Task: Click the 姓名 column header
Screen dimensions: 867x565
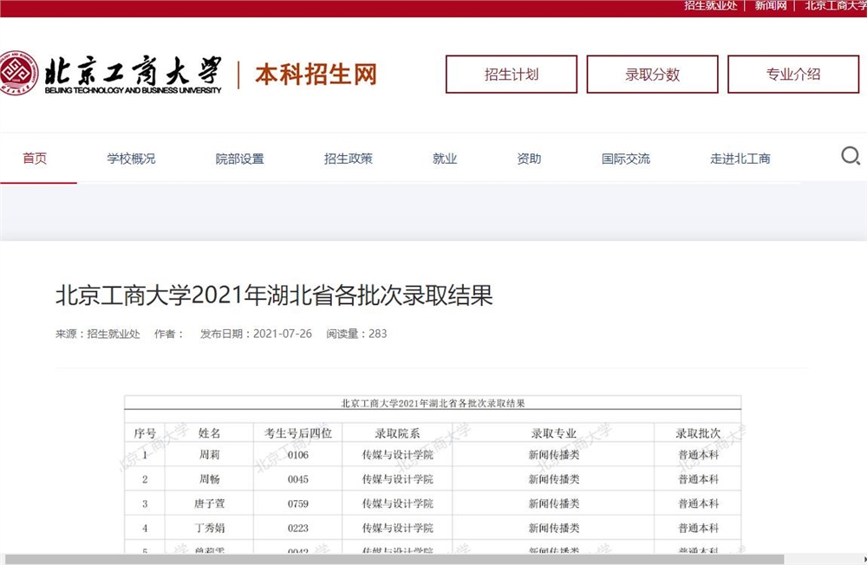Action: tap(210, 433)
